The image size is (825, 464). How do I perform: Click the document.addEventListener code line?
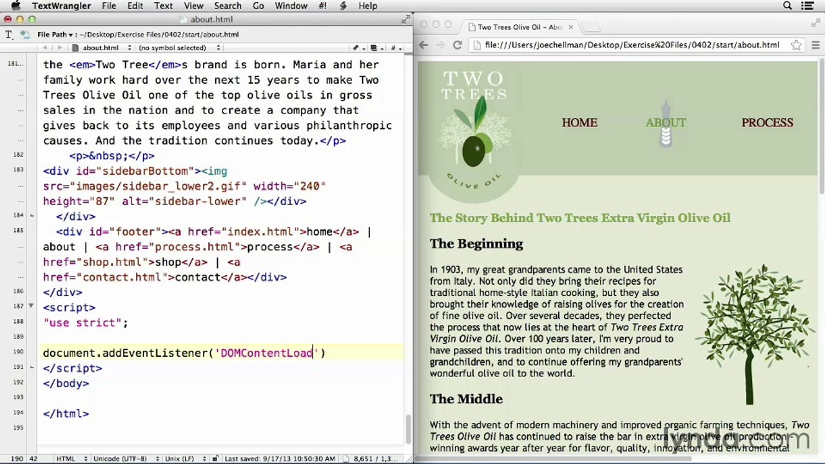click(x=184, y=353)
